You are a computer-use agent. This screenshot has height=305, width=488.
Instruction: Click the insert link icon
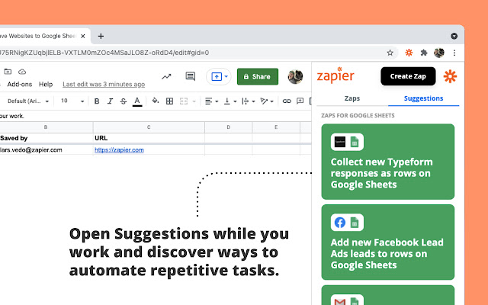tap(287, 101)
